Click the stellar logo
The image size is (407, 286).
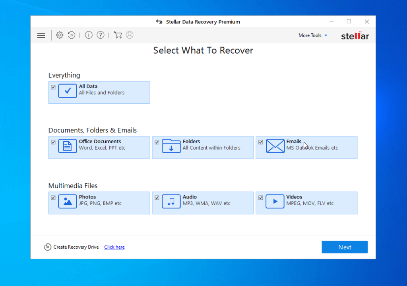[x=355, y=35]
